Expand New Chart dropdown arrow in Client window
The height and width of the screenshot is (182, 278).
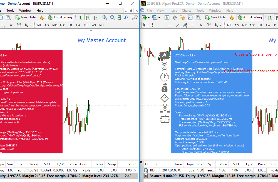[149, 18]
